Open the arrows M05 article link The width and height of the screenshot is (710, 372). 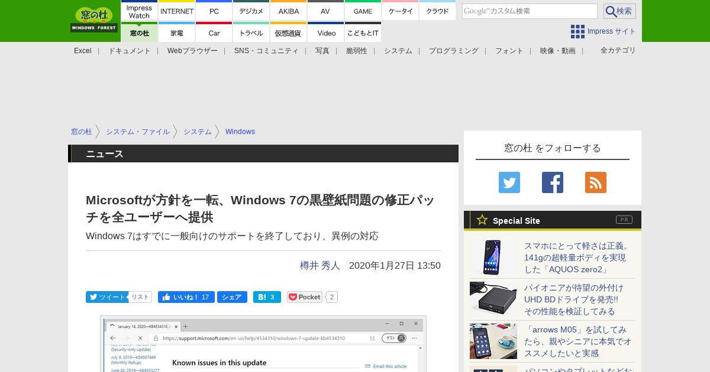[578, 341]
